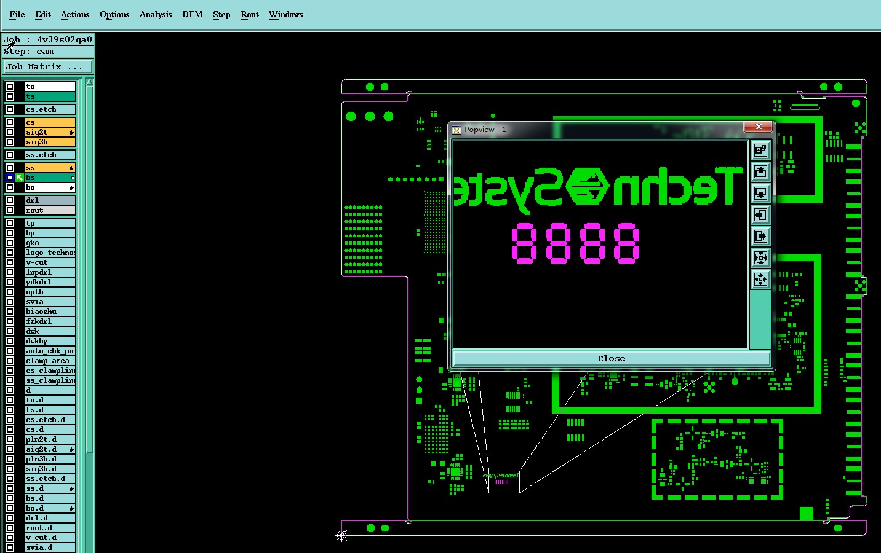Select the sig3b.d layer name
This screenshot has width=881, height=553.
click(50, 469)
